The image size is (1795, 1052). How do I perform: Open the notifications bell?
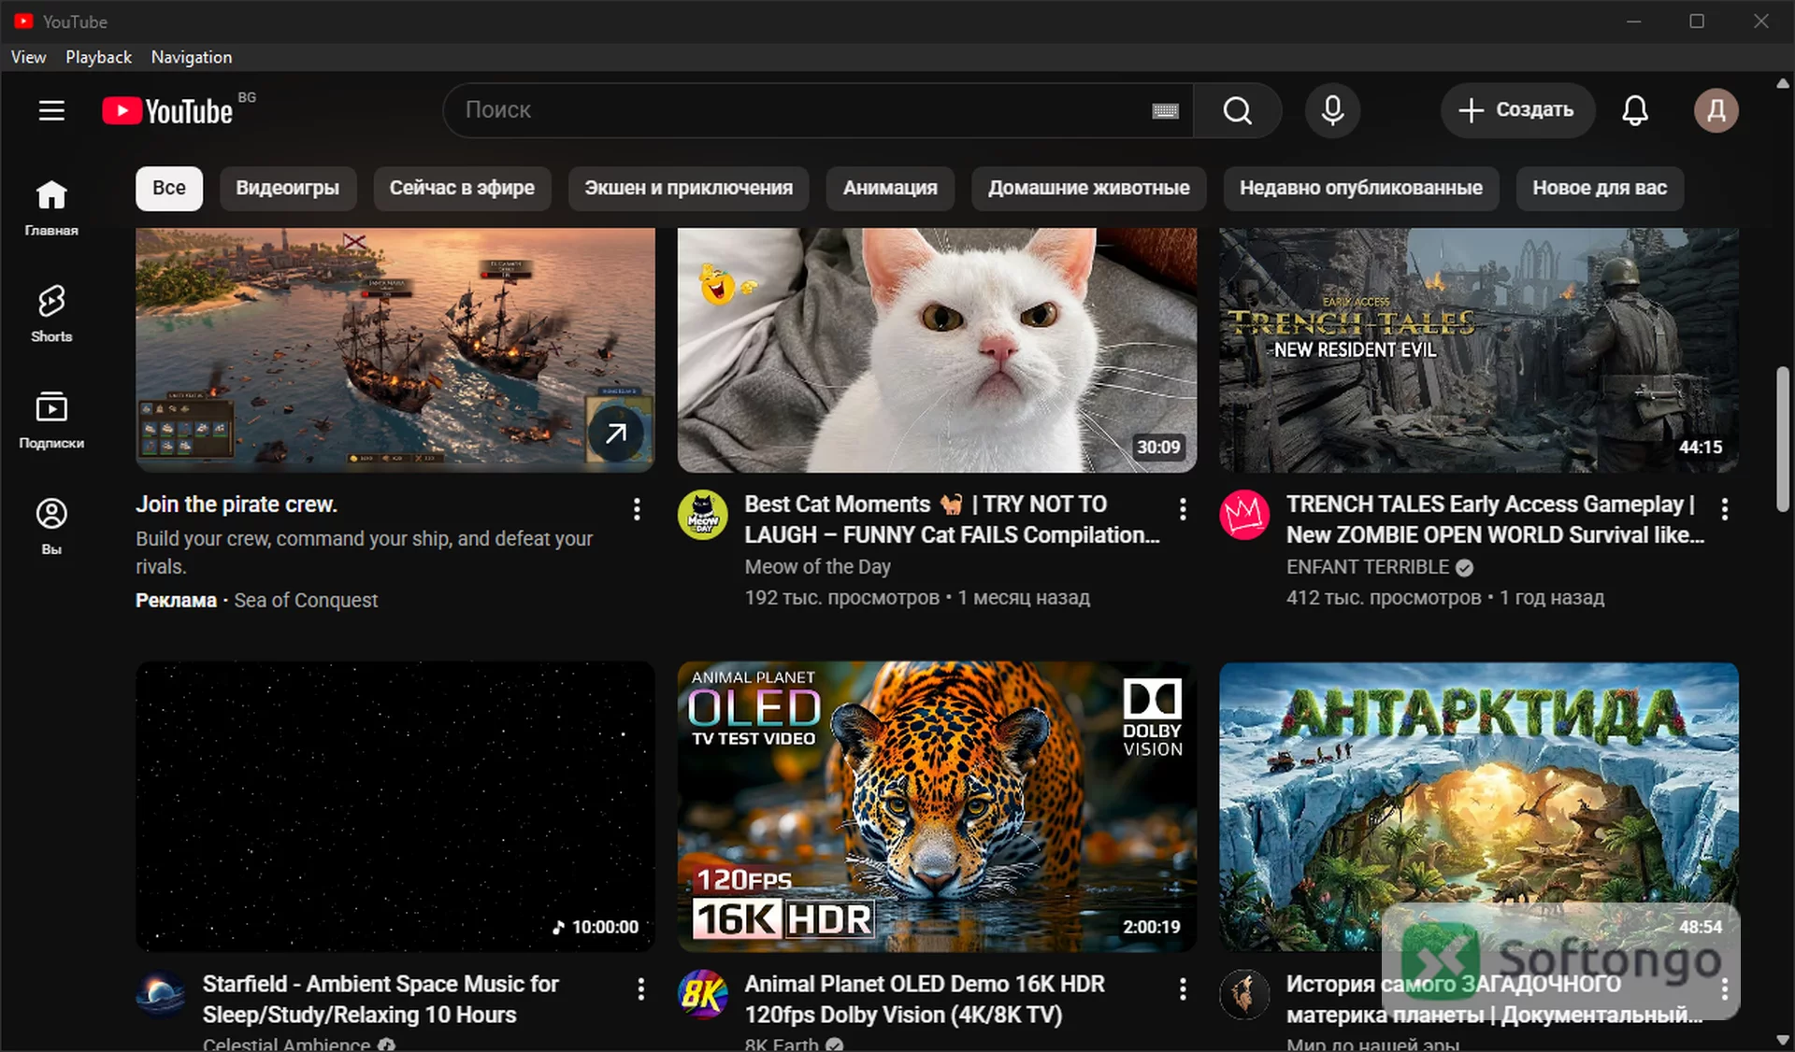coord(1634,110)
